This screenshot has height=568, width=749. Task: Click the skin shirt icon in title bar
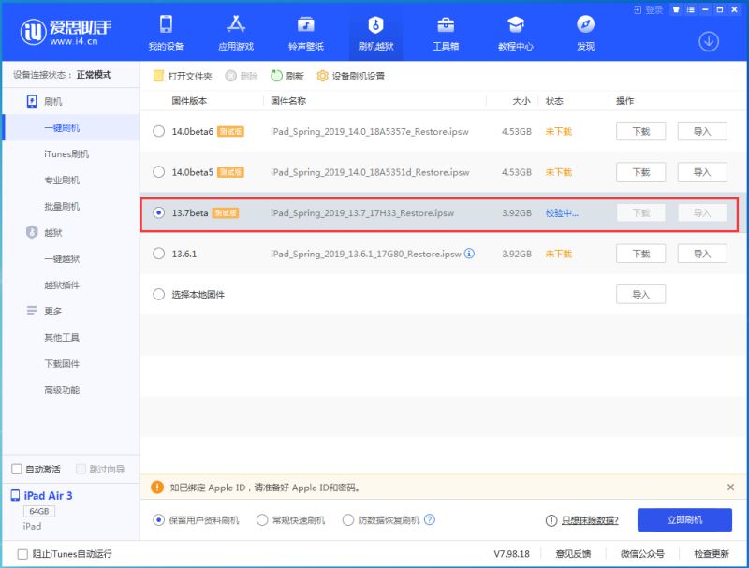676,9
